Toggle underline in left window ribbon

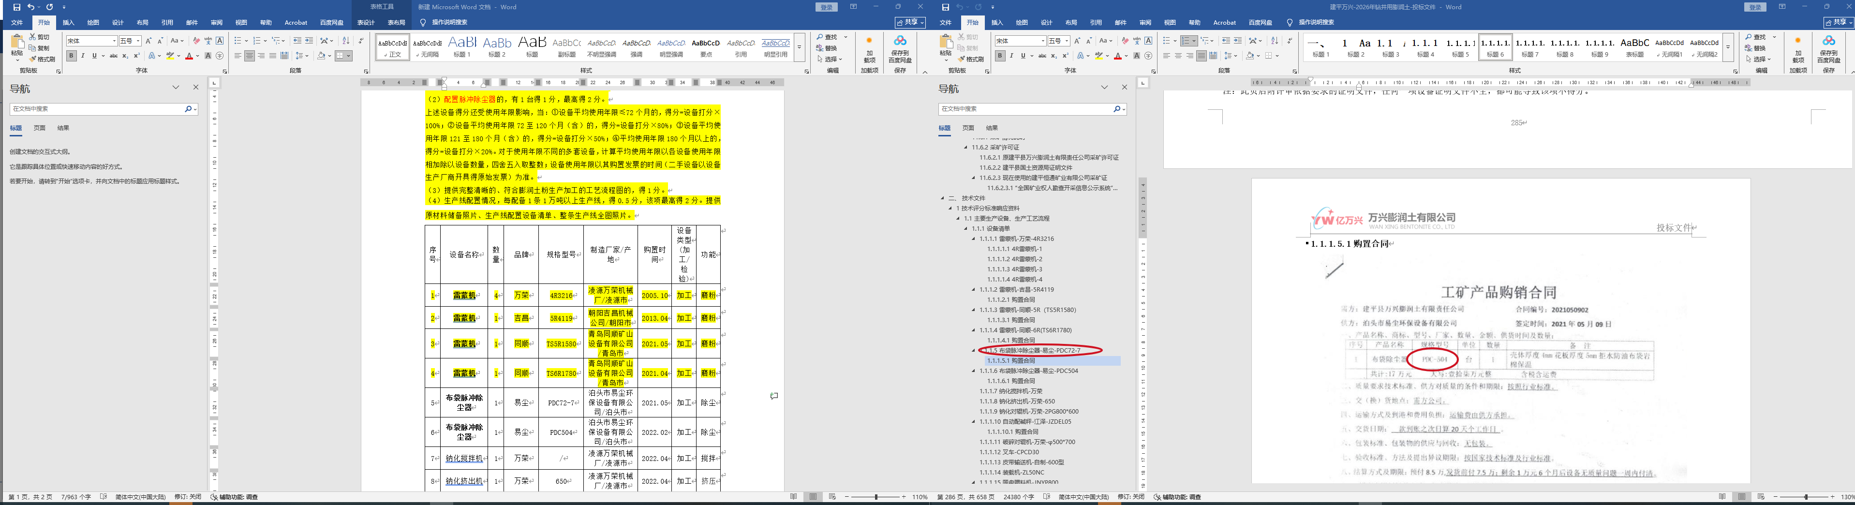[94, 56]
